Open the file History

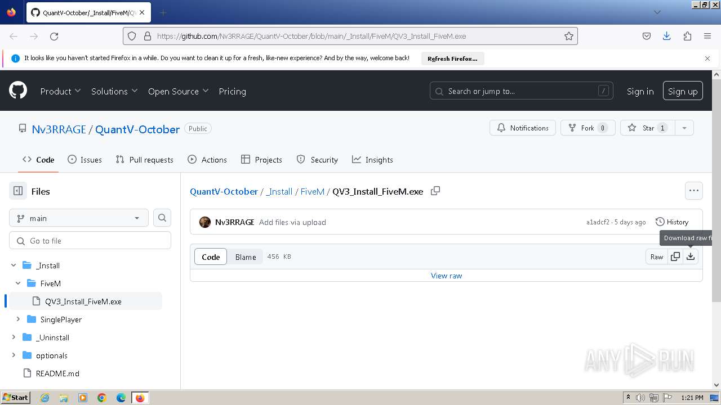672,222
